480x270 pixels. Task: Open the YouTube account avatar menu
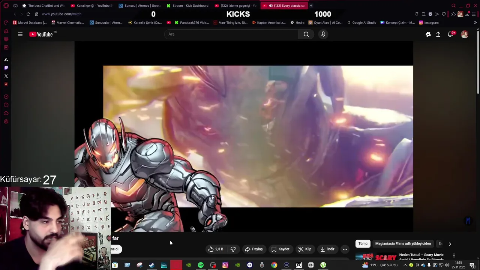464,34
